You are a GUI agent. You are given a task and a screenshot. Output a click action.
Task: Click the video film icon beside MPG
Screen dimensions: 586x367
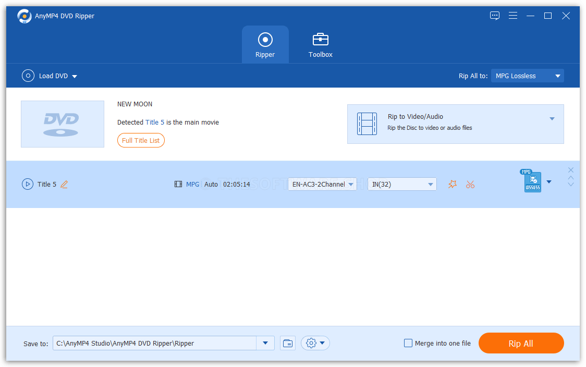178,184
